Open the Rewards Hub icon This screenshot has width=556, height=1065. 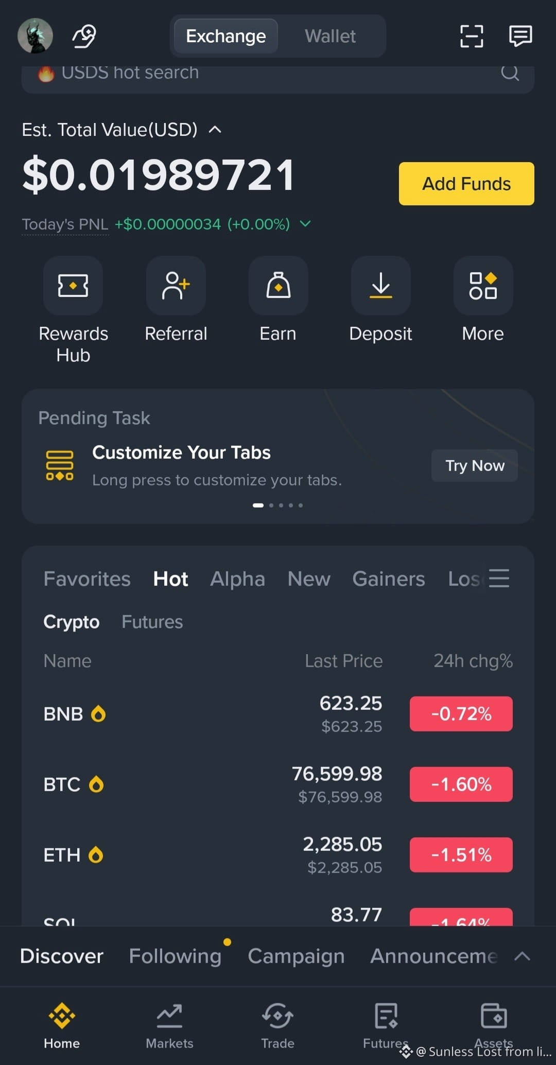pos(73,286)
